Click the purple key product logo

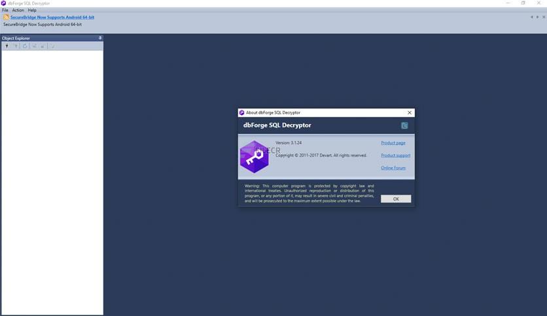pos(255,157)
